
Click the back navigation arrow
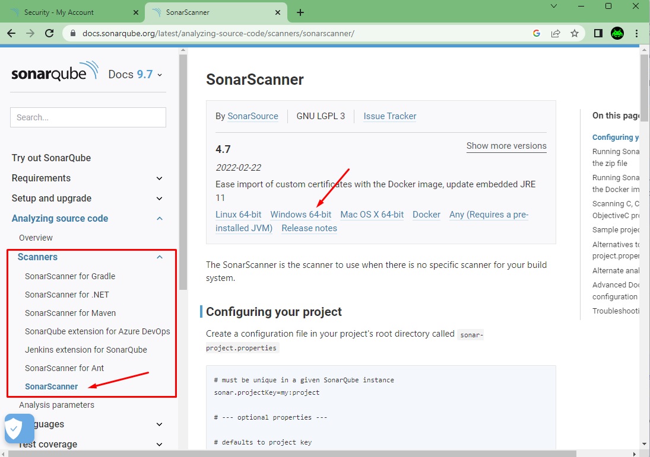coord(11,34)
